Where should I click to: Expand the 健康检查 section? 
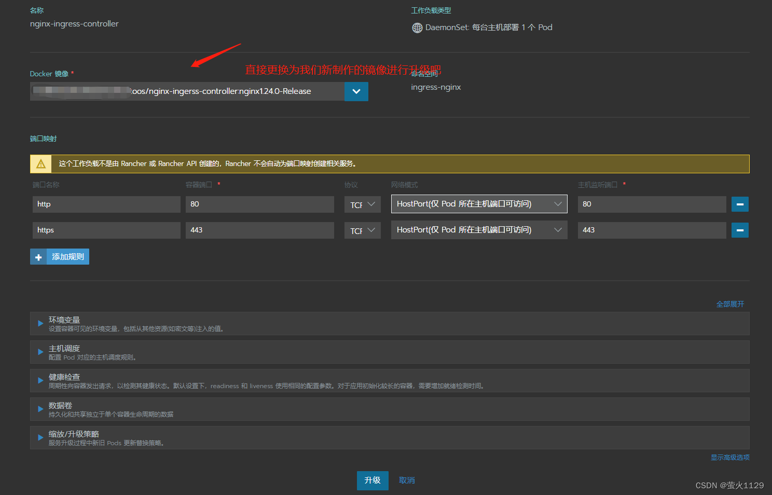pyautogui.click(x=390, y=381)
